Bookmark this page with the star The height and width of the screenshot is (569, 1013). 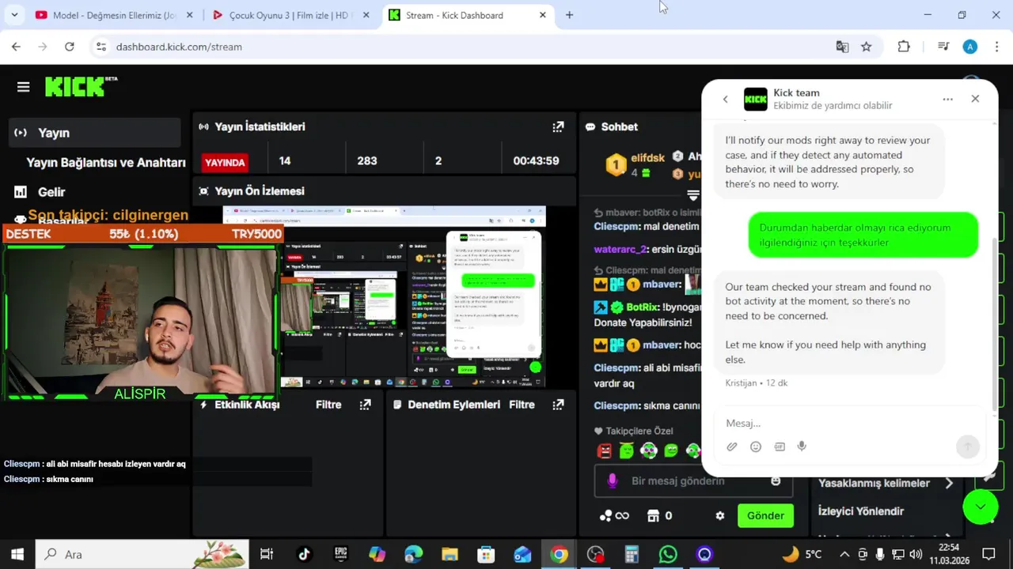866,47
